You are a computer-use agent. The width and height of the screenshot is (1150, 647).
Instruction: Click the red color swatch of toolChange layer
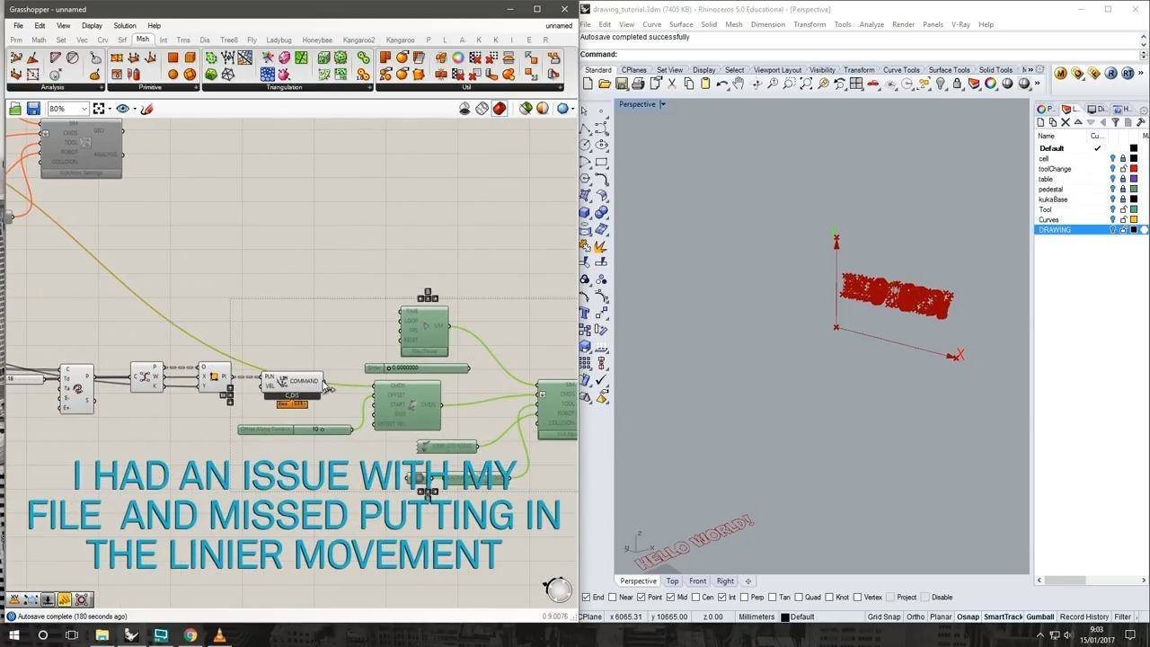[1134, 169]
